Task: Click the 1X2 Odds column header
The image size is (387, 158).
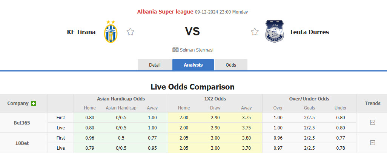Action: (x=215, y=99)
